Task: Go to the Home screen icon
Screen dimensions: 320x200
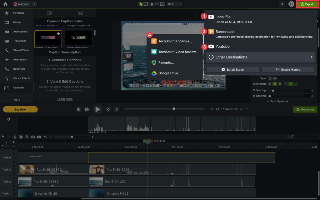Action: [5, 4]
